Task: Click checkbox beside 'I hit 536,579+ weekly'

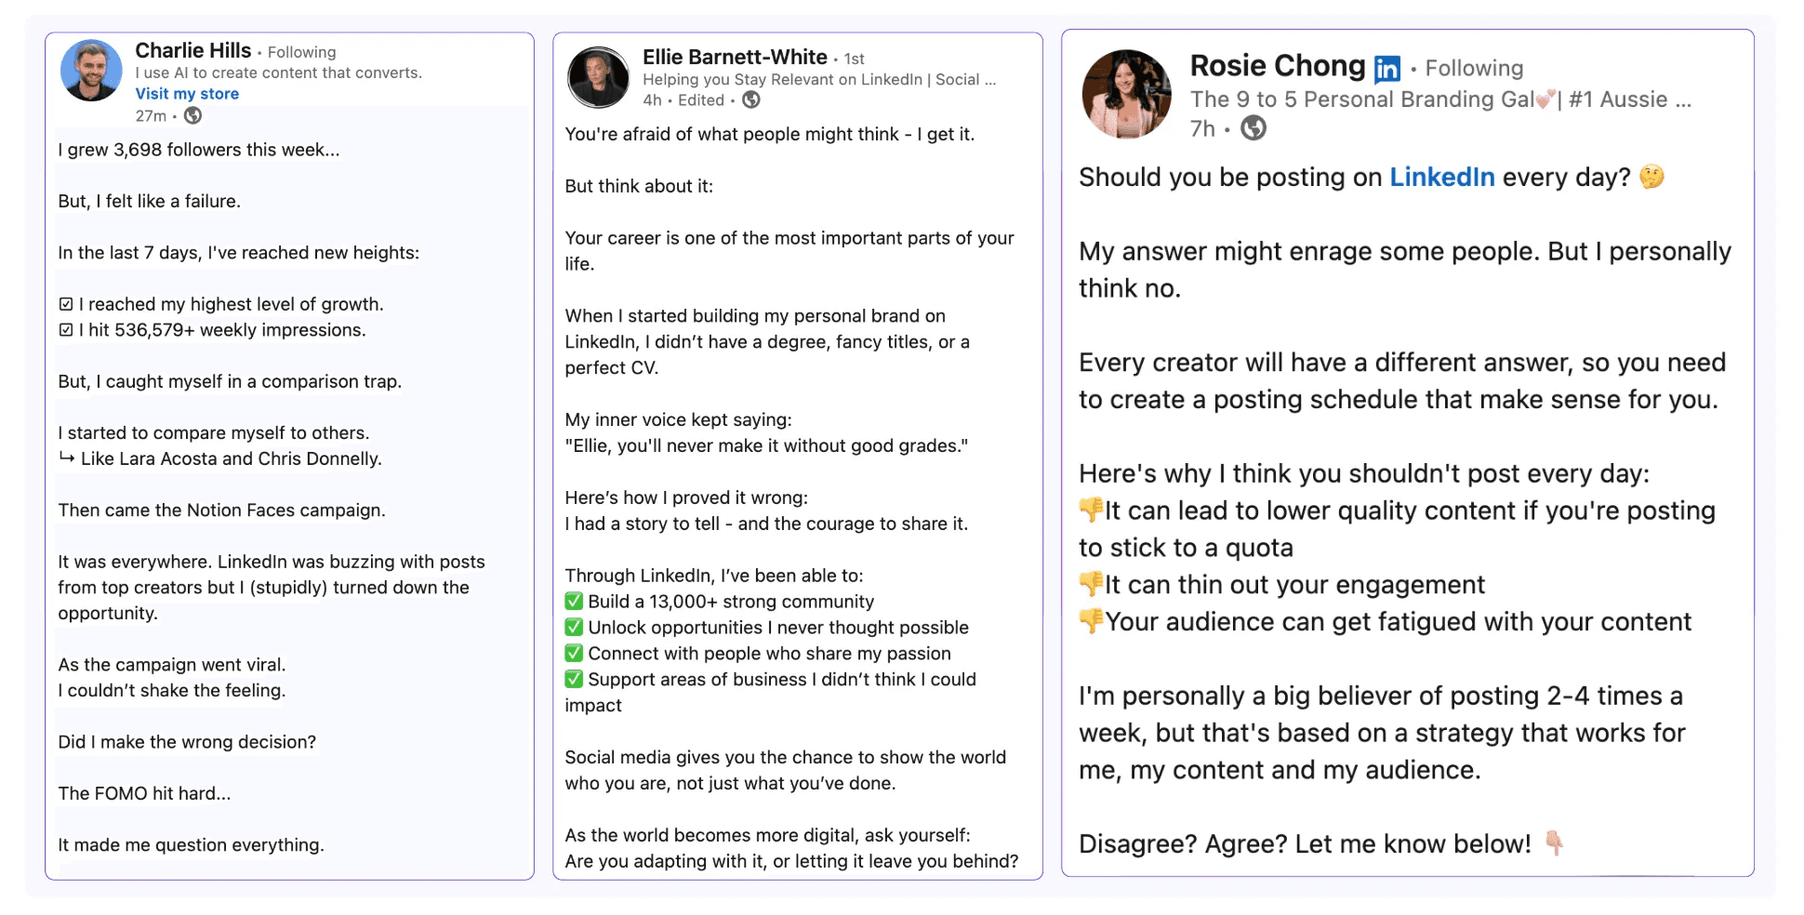Action: click(x=66, y=330)
